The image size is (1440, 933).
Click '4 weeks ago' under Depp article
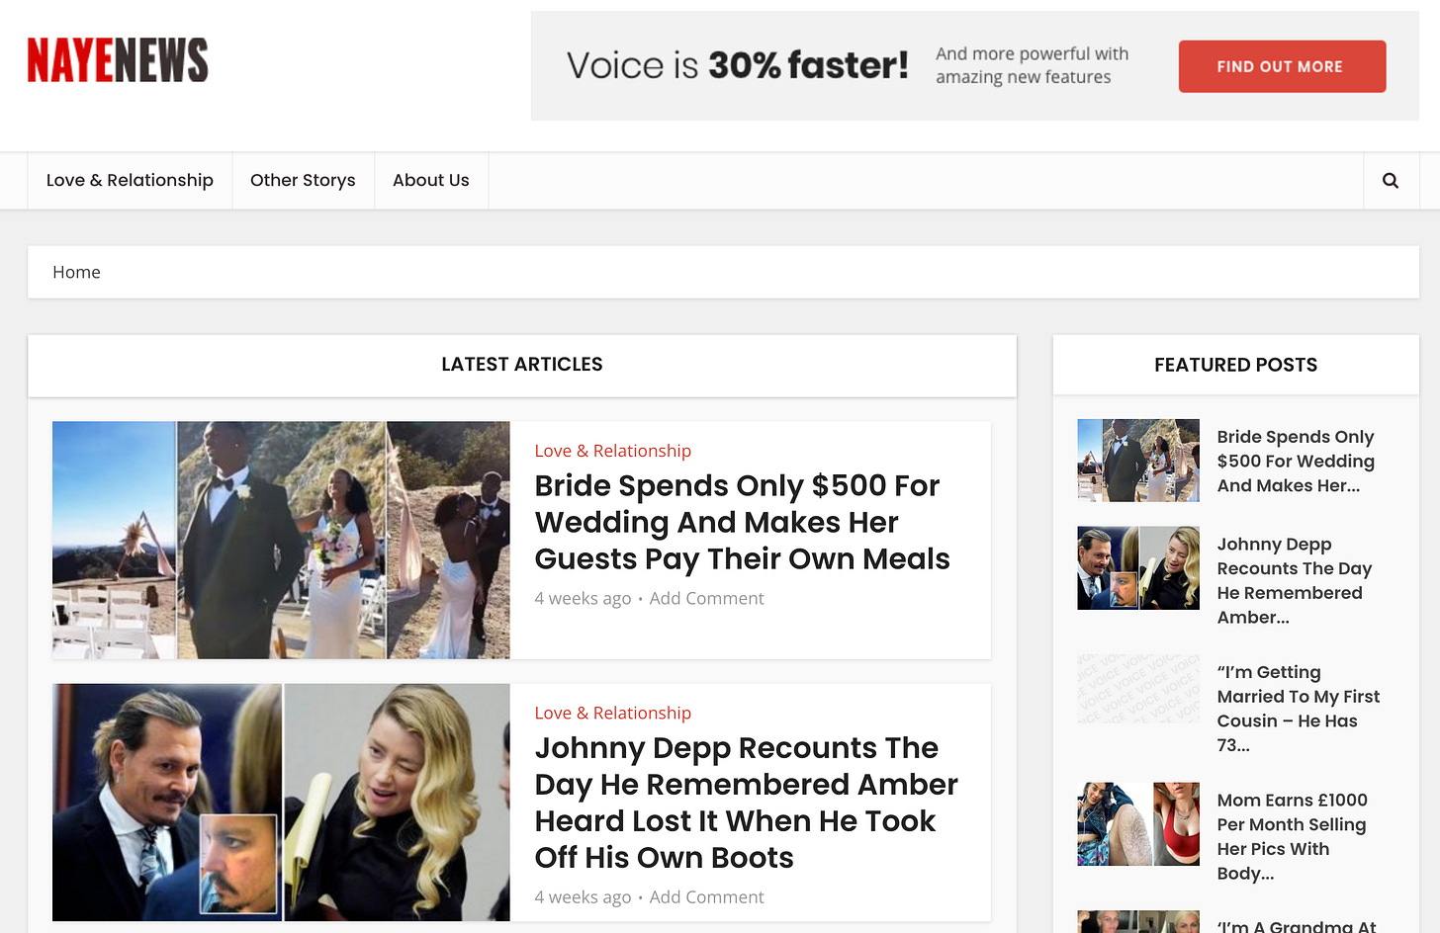(583, 896)
